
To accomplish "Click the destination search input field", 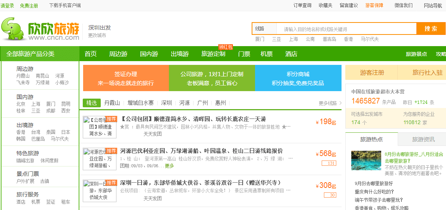I will (x=346, y=29).
